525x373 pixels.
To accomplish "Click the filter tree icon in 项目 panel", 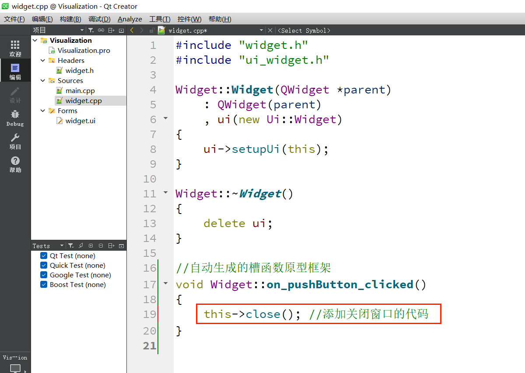I will [x=91, y=30].
